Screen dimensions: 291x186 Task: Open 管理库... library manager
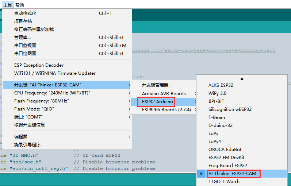(67, 38)
